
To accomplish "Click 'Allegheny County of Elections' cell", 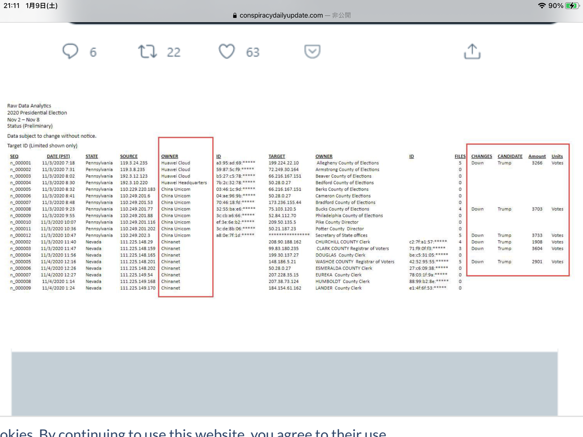I will [348, 163].
